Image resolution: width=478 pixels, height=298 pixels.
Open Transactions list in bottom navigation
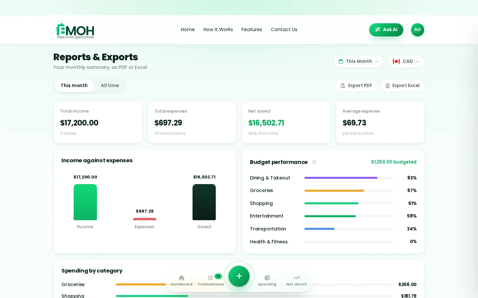(x=210, y=280)
